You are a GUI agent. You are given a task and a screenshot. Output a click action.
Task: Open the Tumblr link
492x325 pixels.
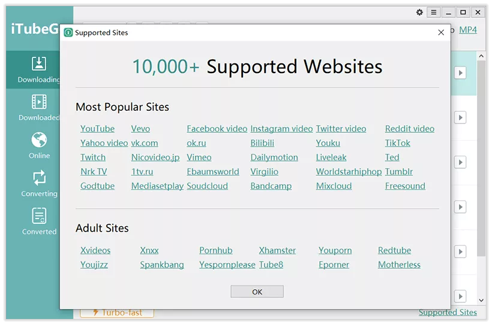coord(399,172)
